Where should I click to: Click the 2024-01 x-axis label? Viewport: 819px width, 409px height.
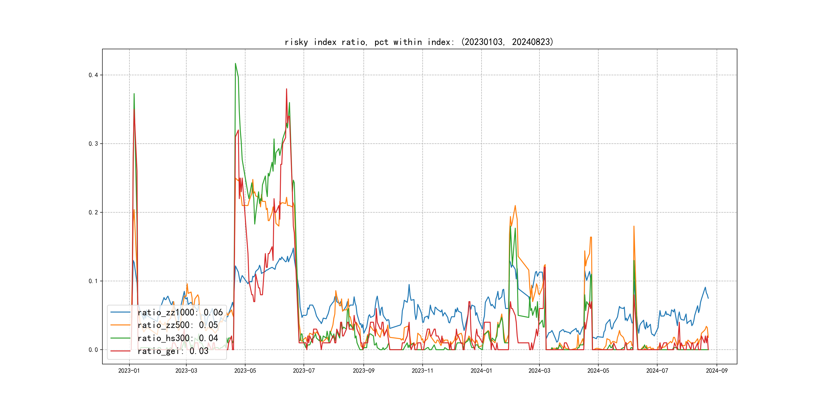pyautogui.click(x=481, y=371)
